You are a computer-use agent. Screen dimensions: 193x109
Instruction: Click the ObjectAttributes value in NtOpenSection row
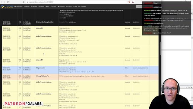coord(82,72)
